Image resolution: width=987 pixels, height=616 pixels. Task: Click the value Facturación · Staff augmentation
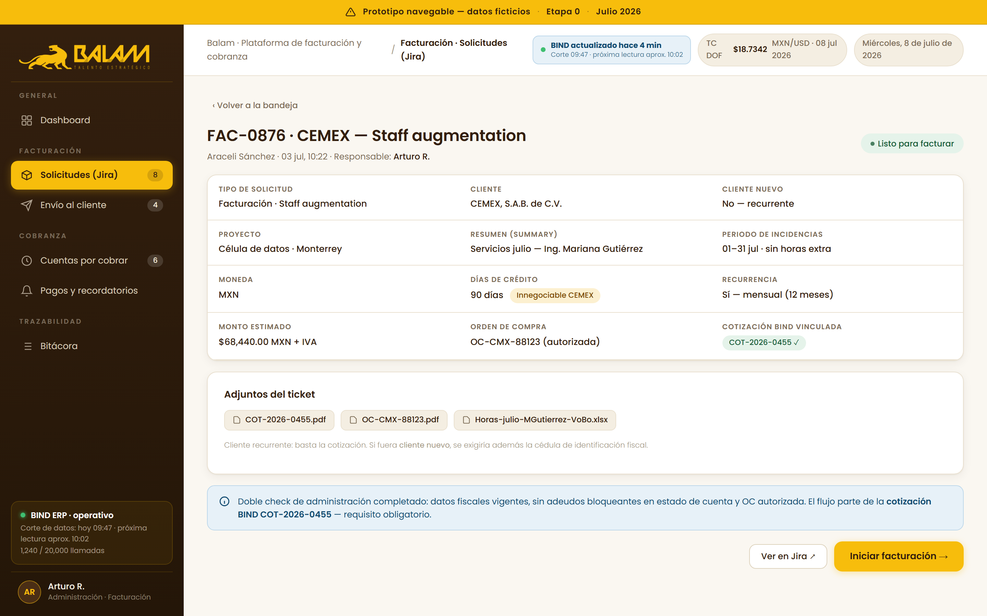(x=292, y=204)
